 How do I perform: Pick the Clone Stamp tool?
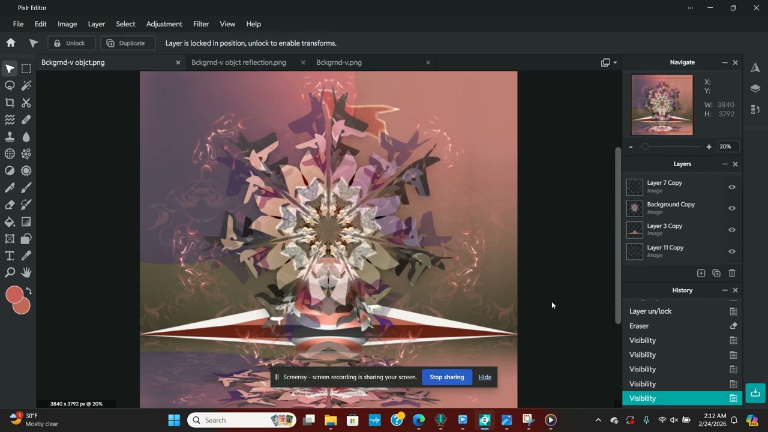(10, 137)
